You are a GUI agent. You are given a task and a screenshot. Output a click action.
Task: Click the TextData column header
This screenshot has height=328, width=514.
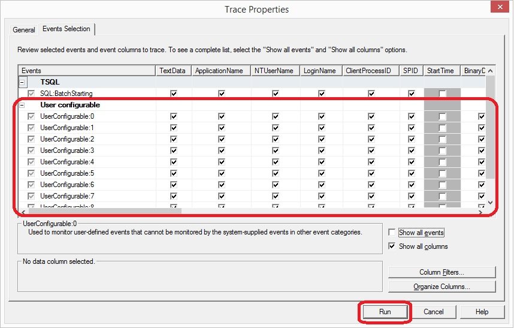click(x=173, y=71)
